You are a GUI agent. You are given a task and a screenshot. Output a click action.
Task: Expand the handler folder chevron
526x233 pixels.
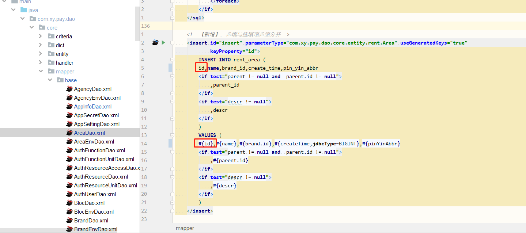(41, 62)
